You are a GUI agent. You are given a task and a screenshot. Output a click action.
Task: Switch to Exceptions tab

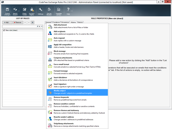tap(65, 23)
